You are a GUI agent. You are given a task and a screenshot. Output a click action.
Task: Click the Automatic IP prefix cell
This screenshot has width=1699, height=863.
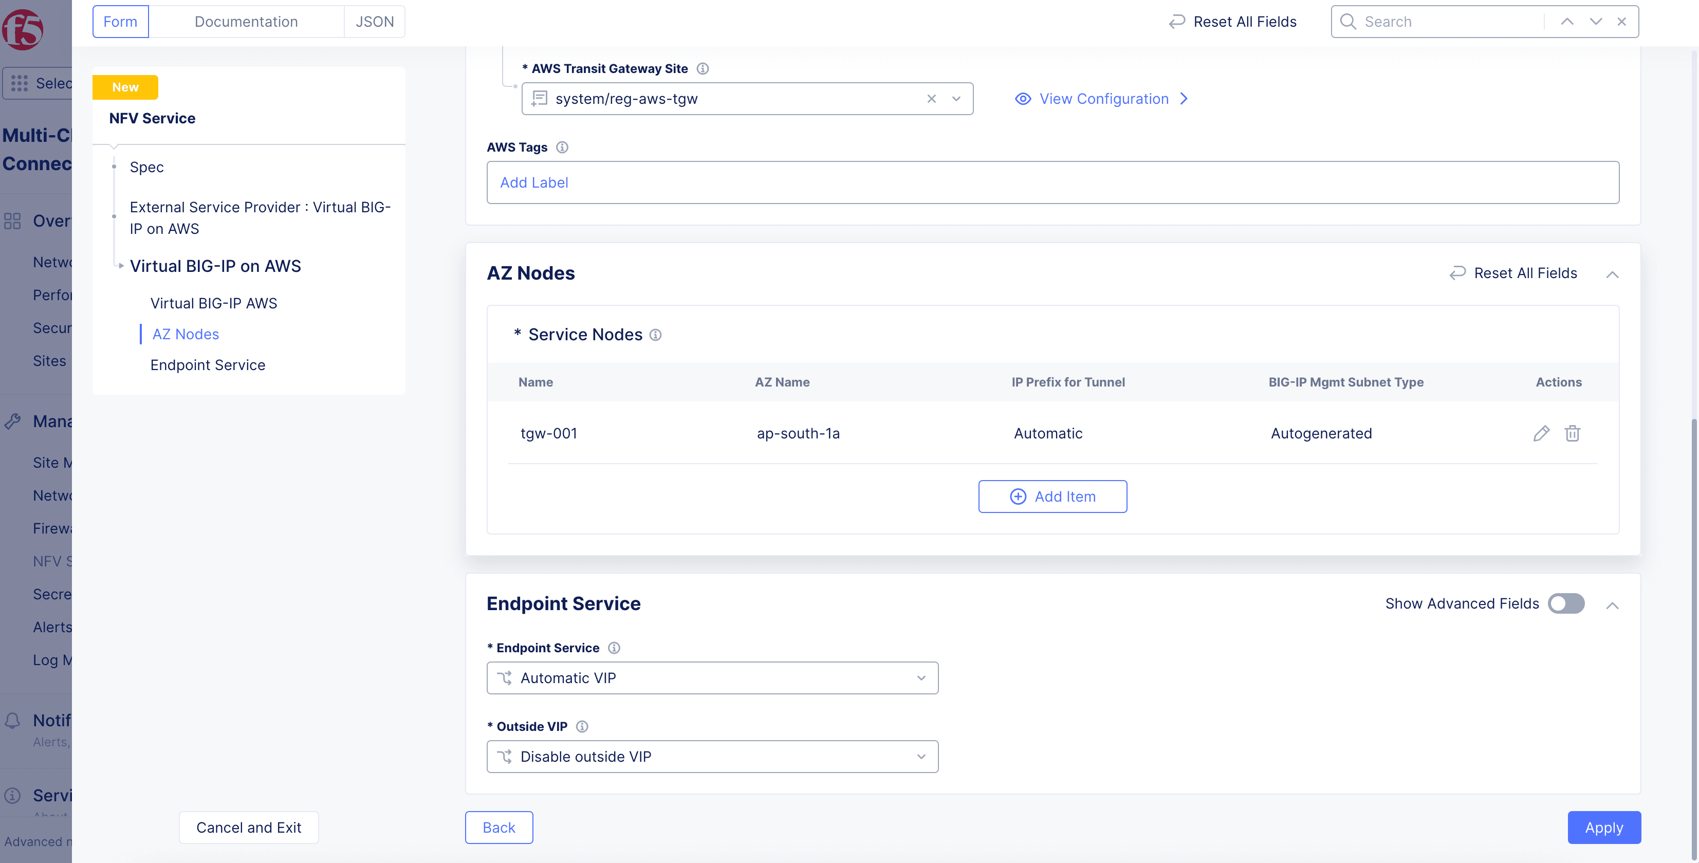tap(1048, 433)
